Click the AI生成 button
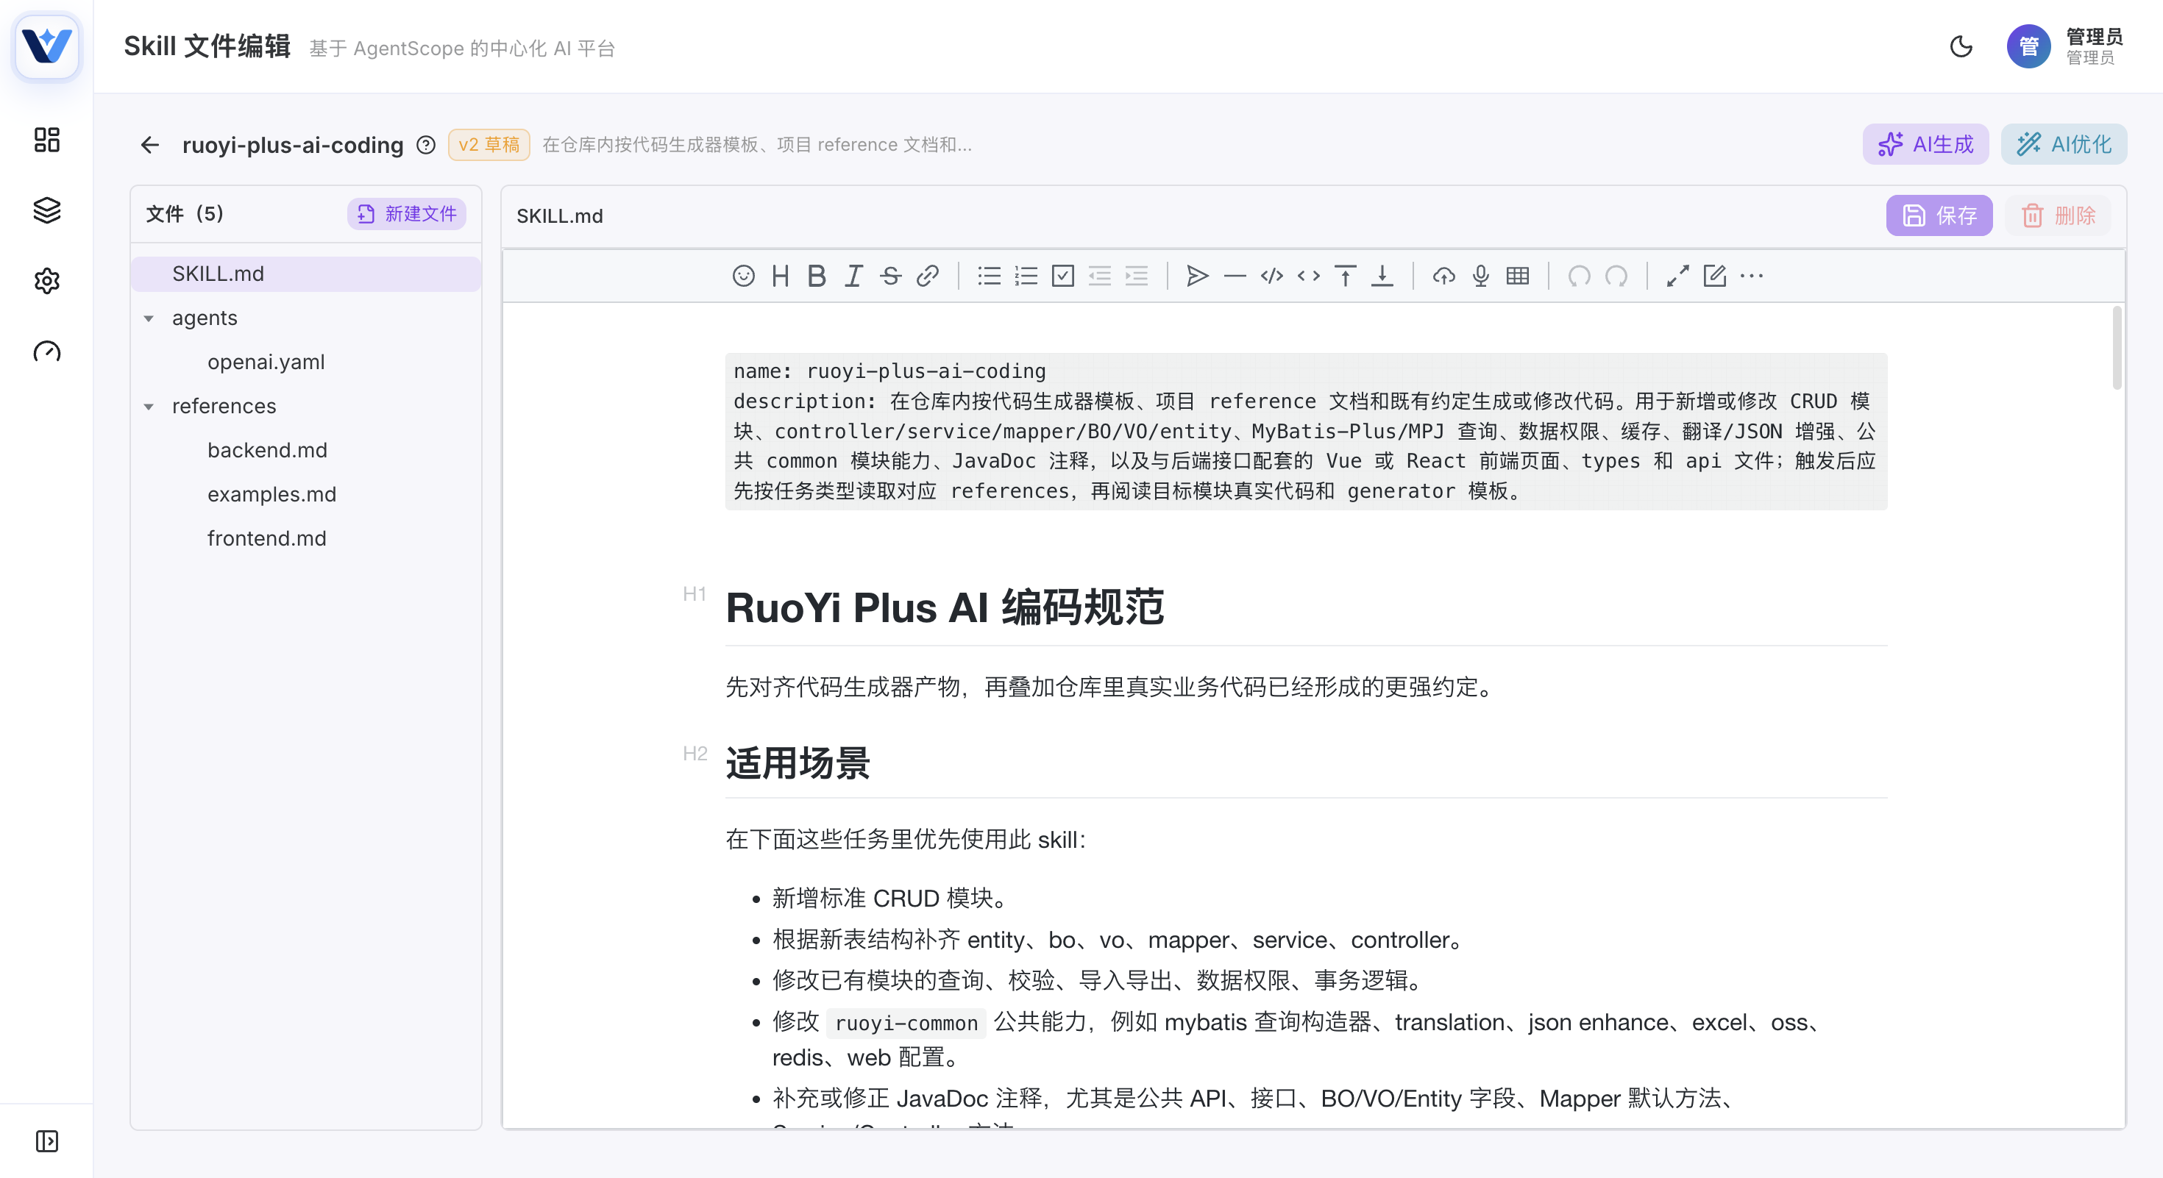 point(1925,144)
